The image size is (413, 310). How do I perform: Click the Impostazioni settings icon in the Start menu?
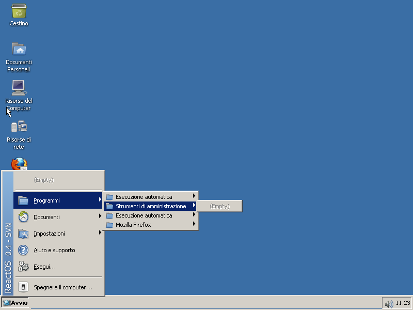coord(23,234)
